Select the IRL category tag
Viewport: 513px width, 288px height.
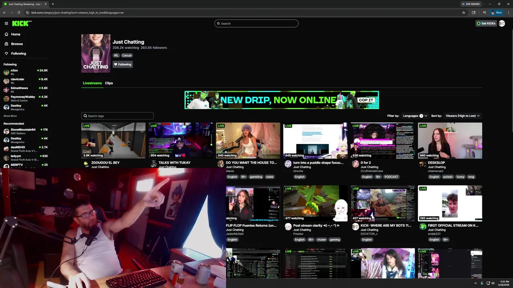tap(116, 56)
